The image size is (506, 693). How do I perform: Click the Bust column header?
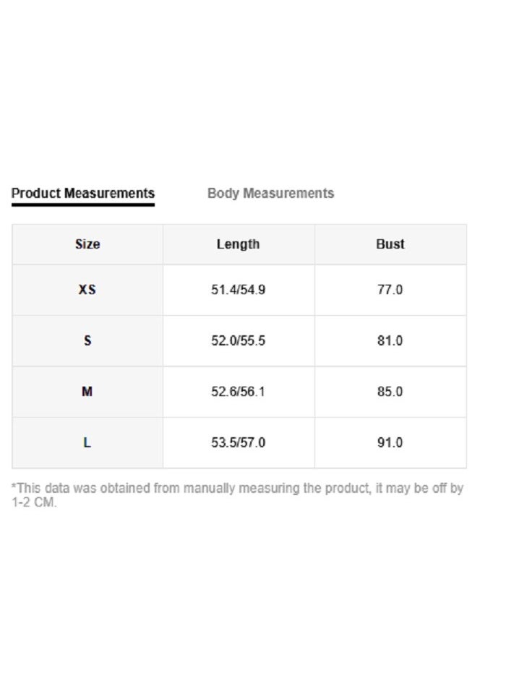pos(390,244)
